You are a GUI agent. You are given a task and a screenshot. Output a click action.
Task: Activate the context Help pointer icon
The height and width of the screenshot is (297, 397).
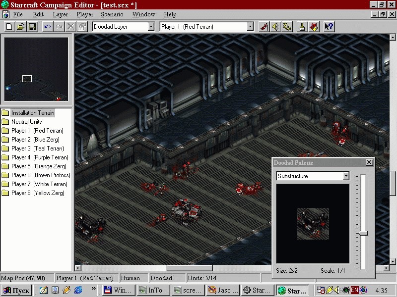click(x=329, y=27)
